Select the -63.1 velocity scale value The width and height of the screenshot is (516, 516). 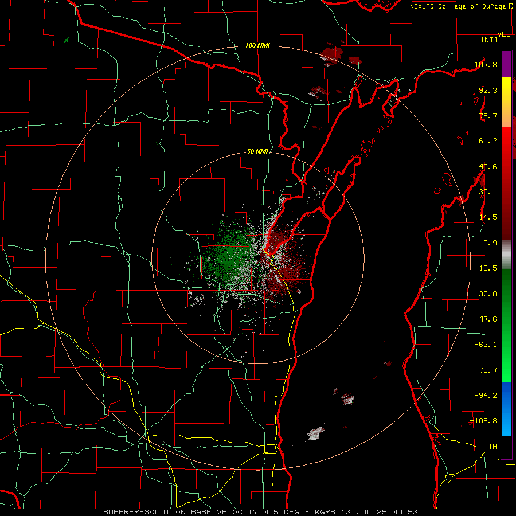(x=486, y=344)
